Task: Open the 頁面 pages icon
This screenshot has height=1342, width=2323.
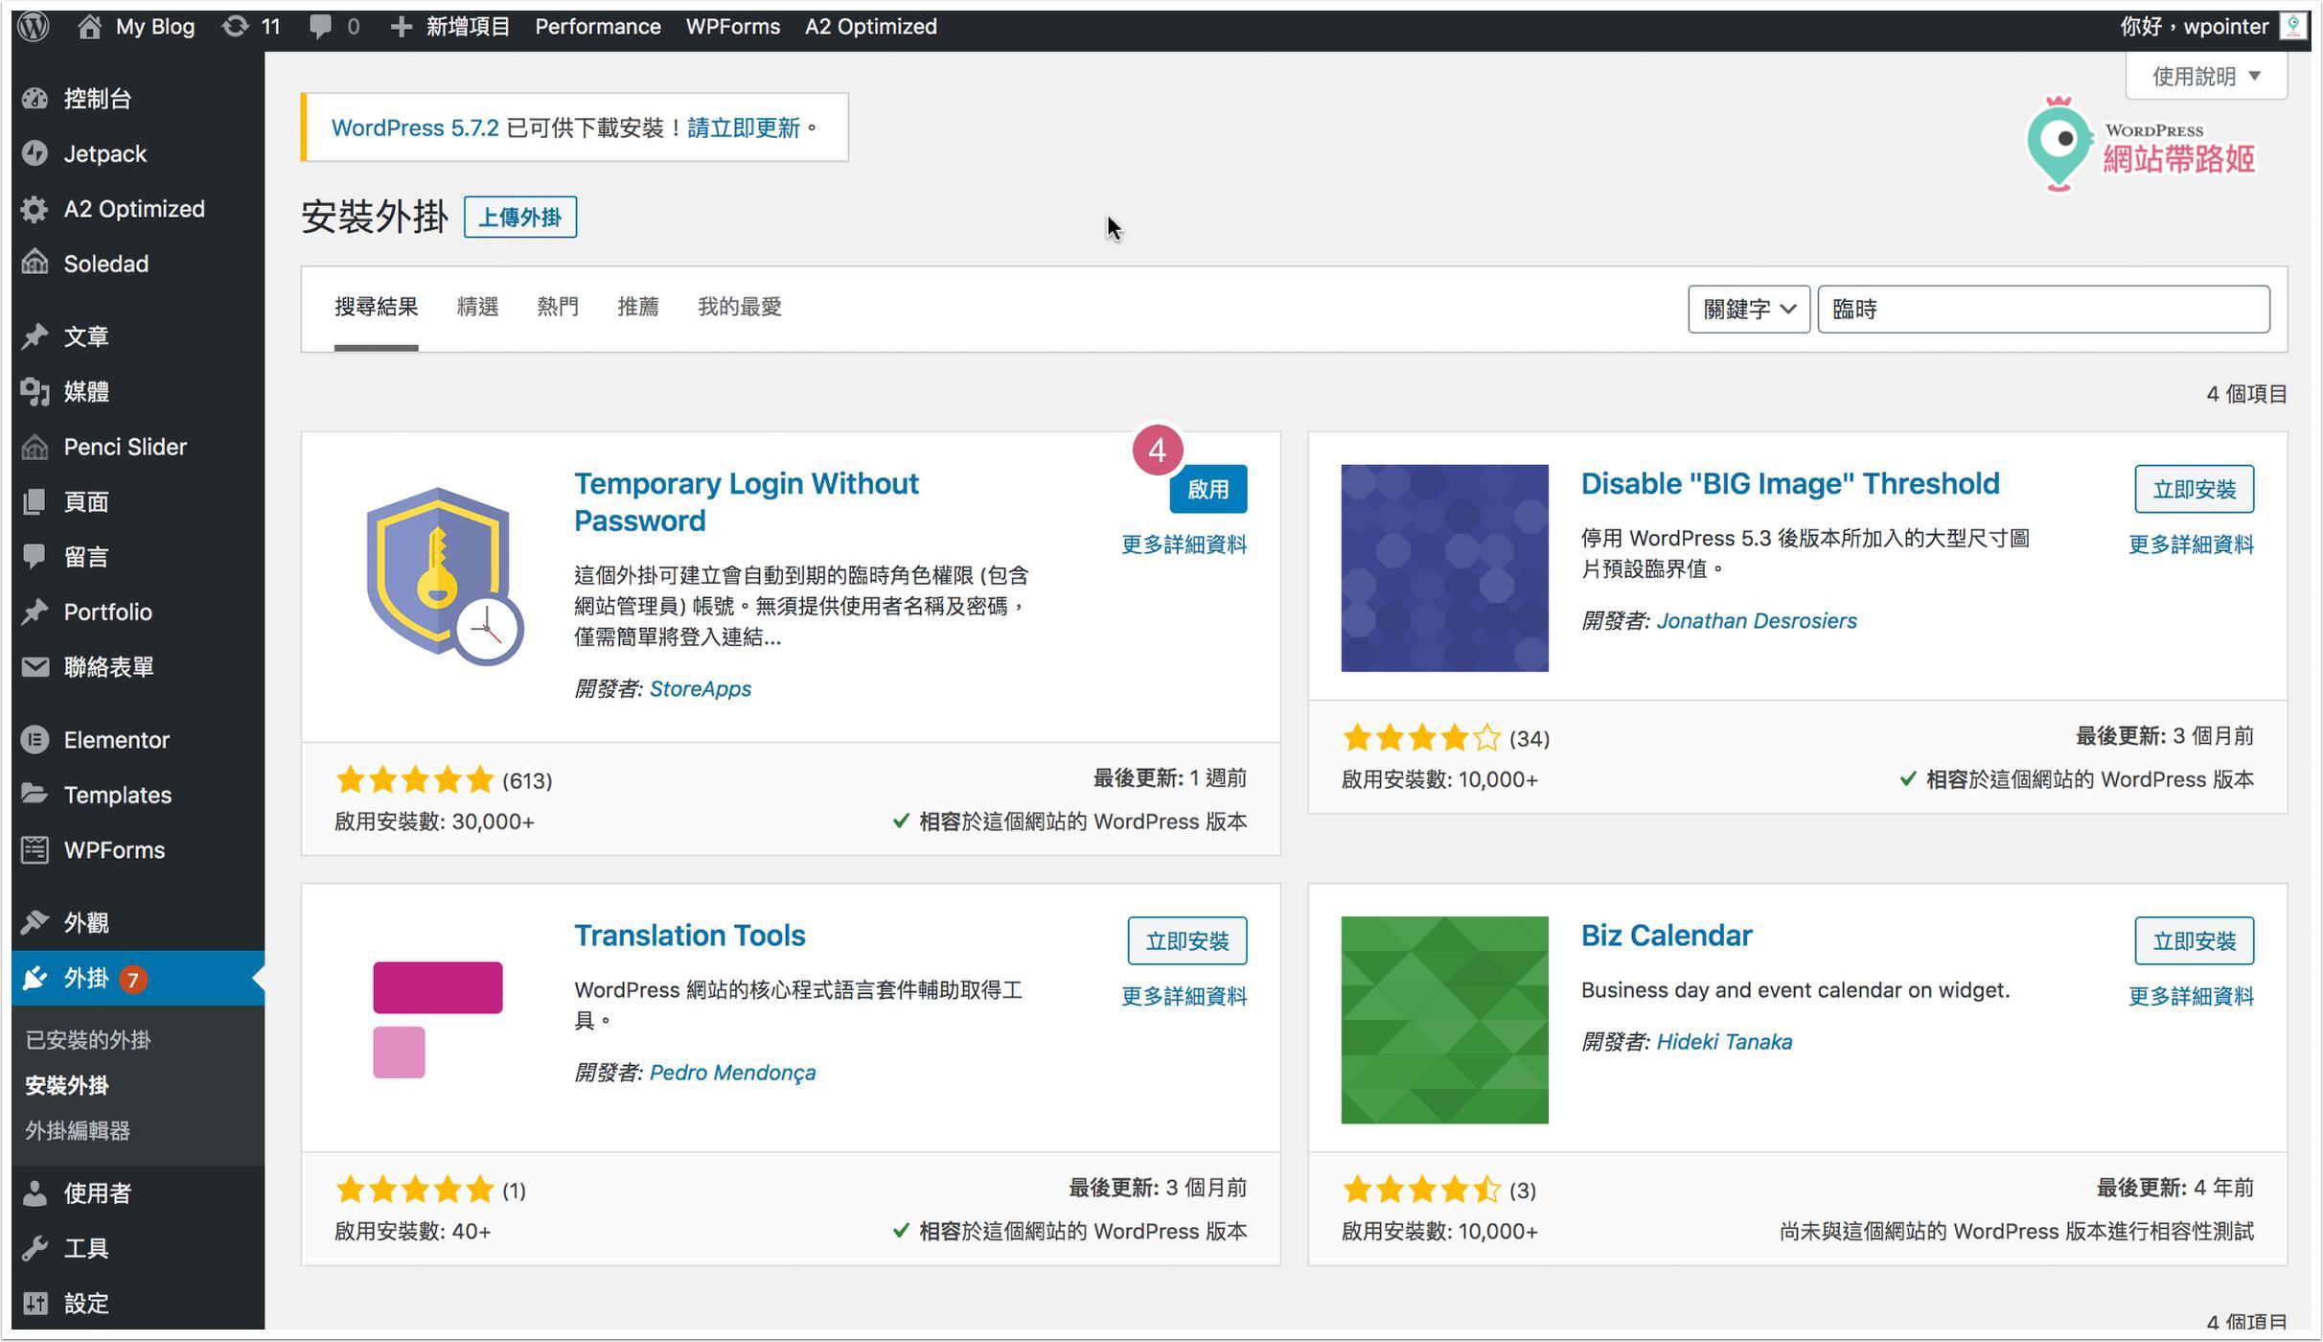Action: click(x=35, y=501)
